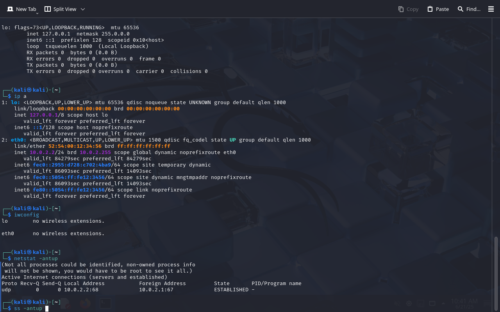Click 'valid_lft 84279sec' lifetime text
500x312 pixels.
coord(52,159)
